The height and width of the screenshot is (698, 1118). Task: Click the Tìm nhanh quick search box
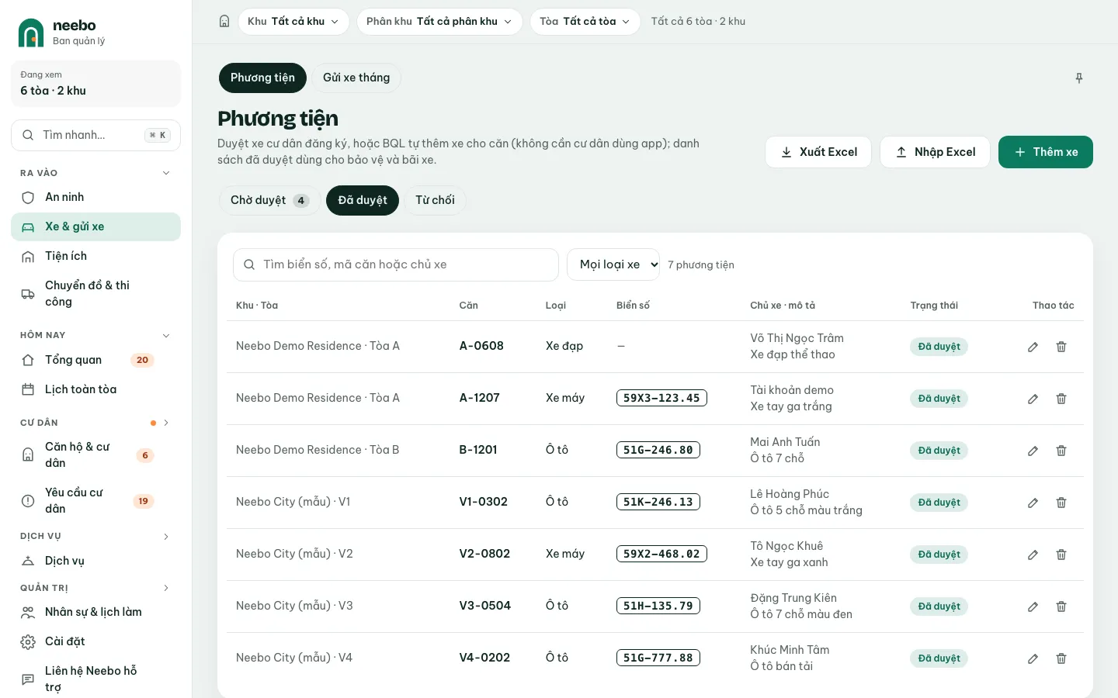pos(95,135)
